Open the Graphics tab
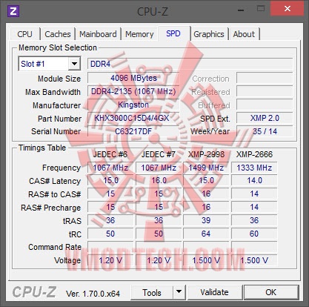The image size is (309, 307). tap(209, 34)
